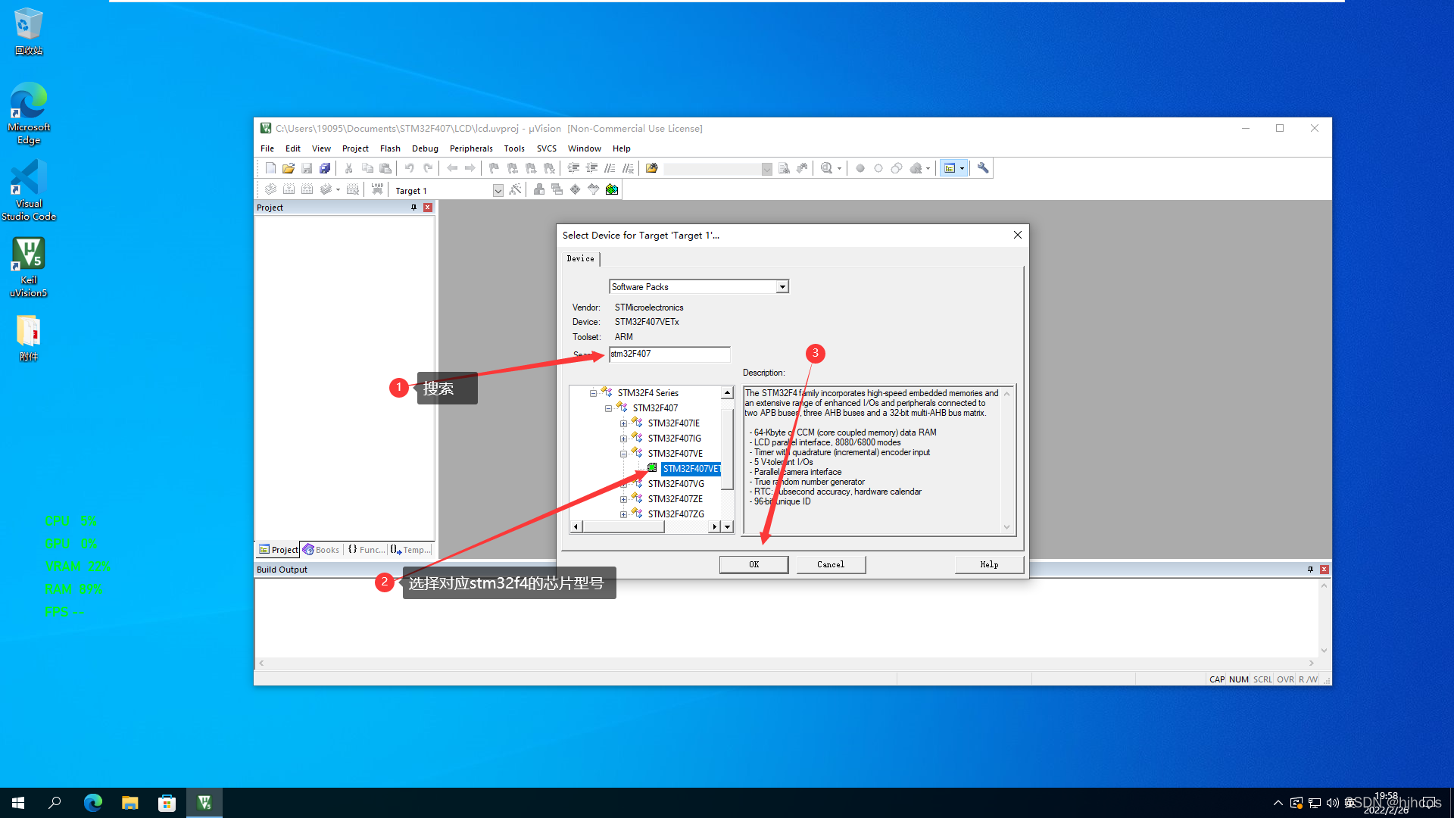Click the Configuration wrench icon
The width and height of the screenshot is (1454, 818).
click(x=983, y=168)
